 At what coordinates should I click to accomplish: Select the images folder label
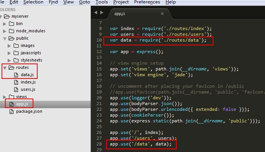(x=28, y=45)
